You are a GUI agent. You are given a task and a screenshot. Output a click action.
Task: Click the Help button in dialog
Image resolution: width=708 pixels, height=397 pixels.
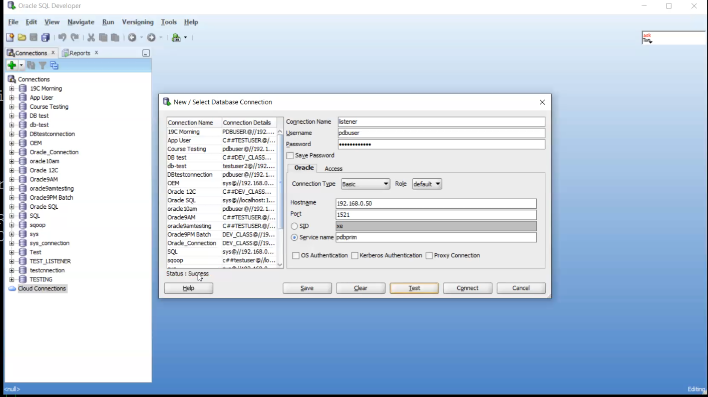pos(189,288)
